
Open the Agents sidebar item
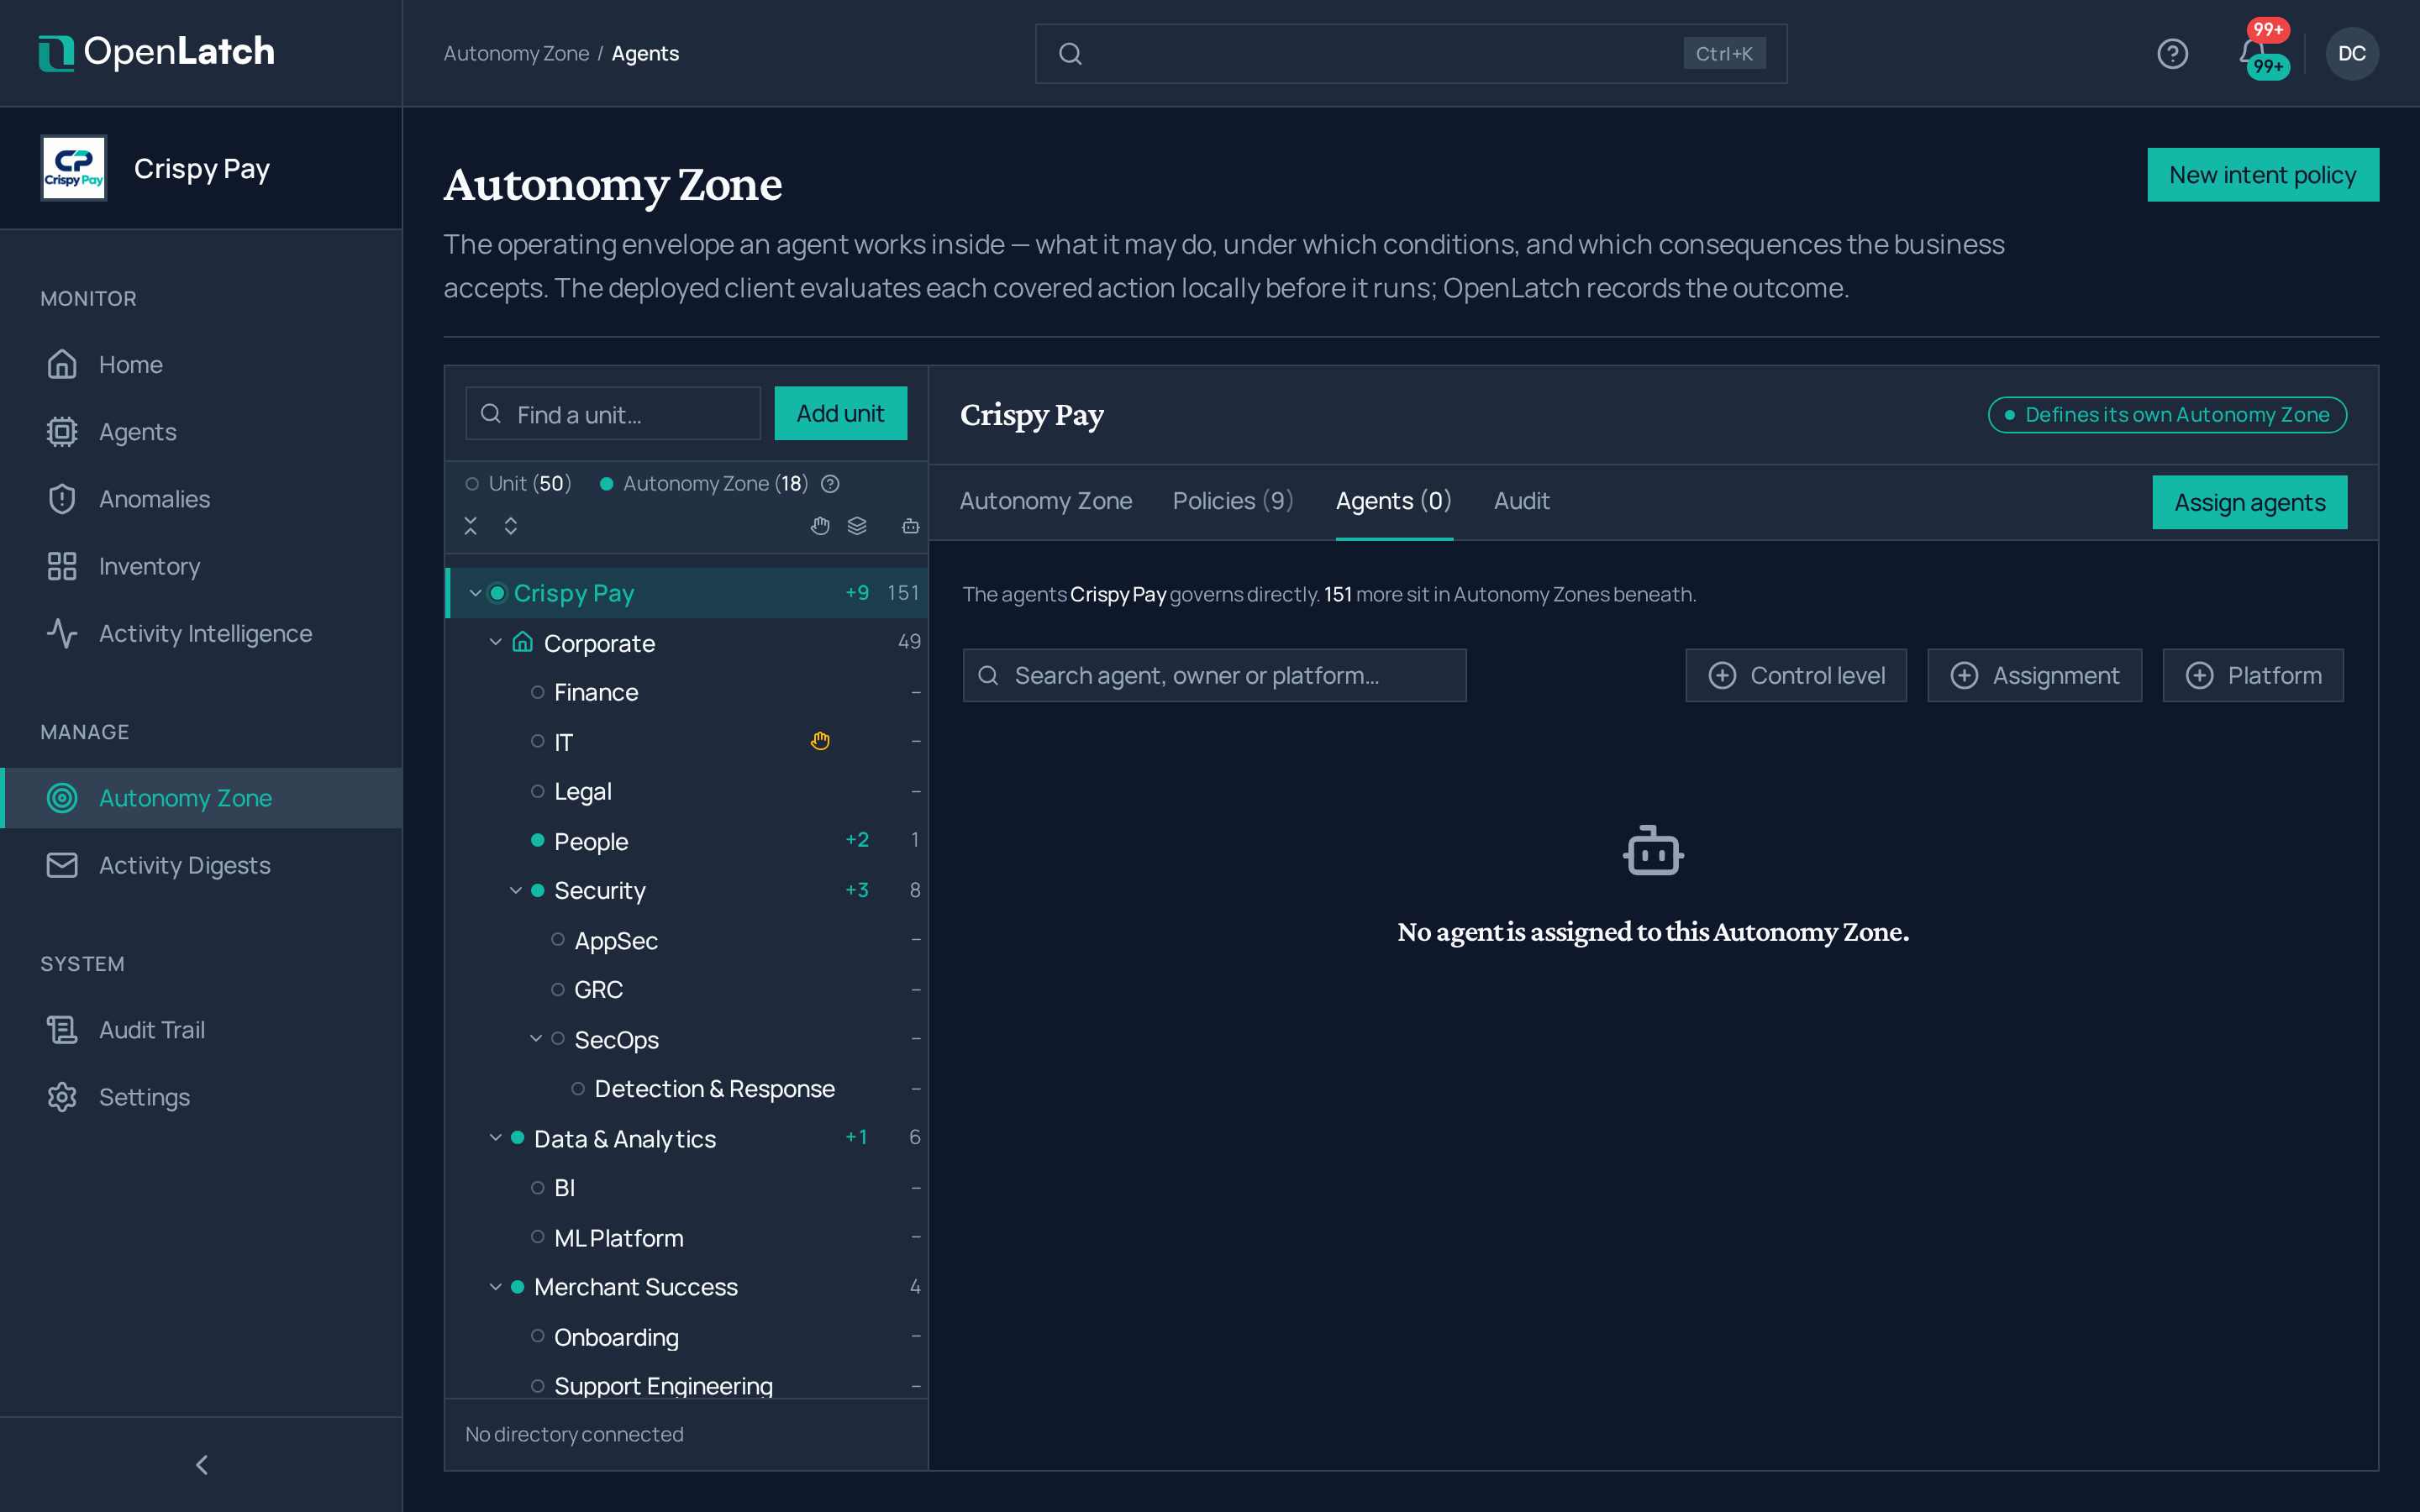click(x=201, y=432)
